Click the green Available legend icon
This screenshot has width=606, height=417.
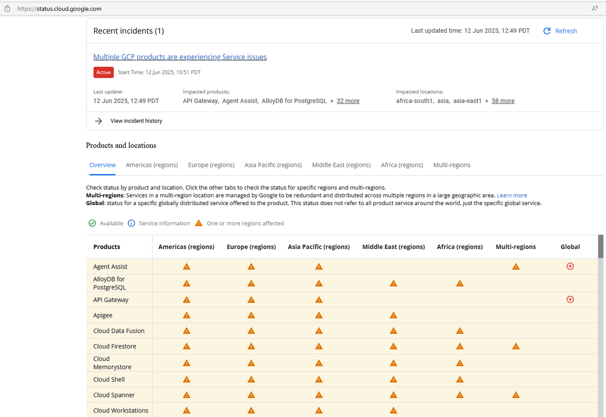coord(92,223)
